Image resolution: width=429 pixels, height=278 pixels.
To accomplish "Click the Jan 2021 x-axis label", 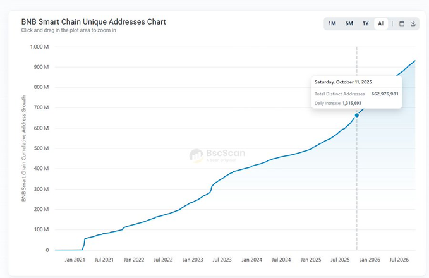I will [x=75, y=260].
